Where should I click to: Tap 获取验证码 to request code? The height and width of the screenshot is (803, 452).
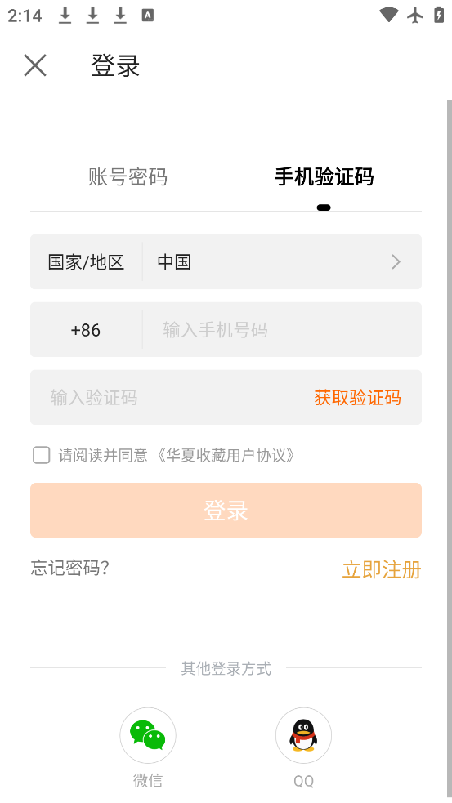(x=358, y=397)
